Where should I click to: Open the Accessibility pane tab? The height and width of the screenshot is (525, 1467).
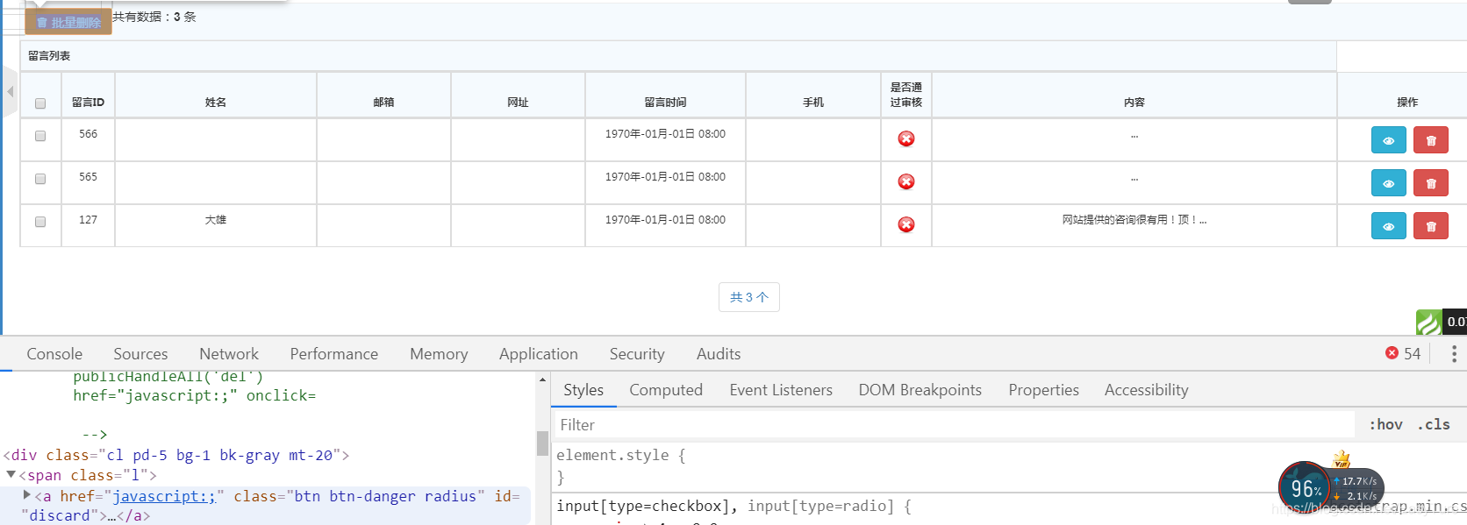pos(1147,390)
